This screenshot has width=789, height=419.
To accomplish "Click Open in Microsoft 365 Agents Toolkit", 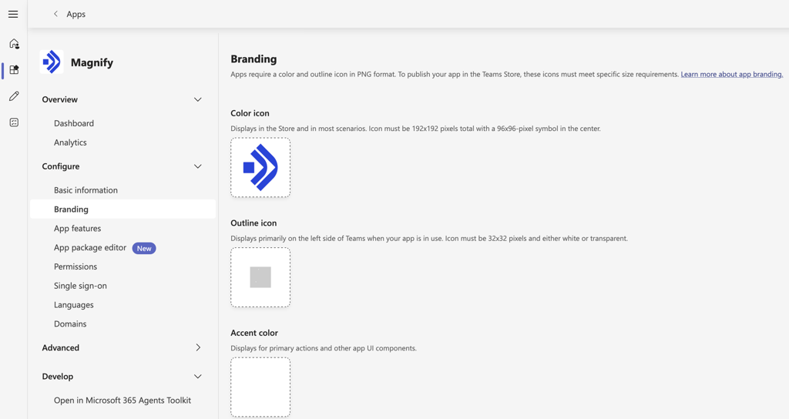I will click(123, 401).
